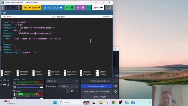This screenshot has width=188, height=106.
Task: Decrease transition duration with down stepper
Action: [77, 87]
